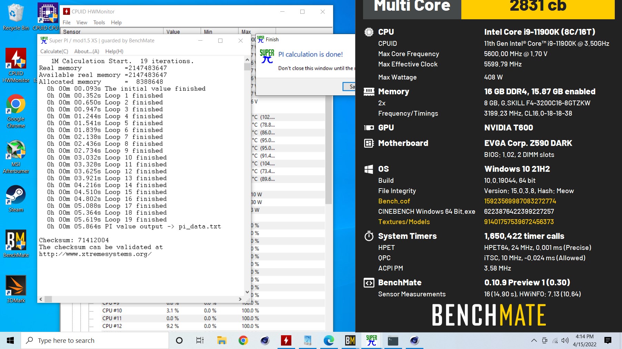Open the Steam desktop shortcut
The image size is (622, 349).
(16, 199)
